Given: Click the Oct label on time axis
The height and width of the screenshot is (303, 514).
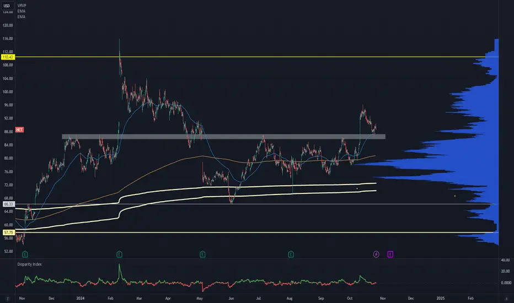Looking at the screenshot, I should pyautogui.click(x=350, y=299).
